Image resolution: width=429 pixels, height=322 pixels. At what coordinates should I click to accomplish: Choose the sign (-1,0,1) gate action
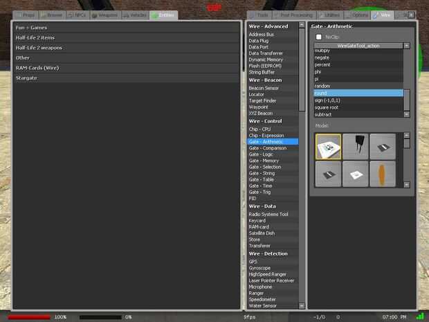358,100
